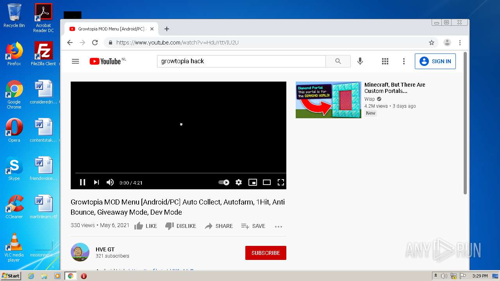
Task: Select VLC media player shortcut
Action: 14,247
